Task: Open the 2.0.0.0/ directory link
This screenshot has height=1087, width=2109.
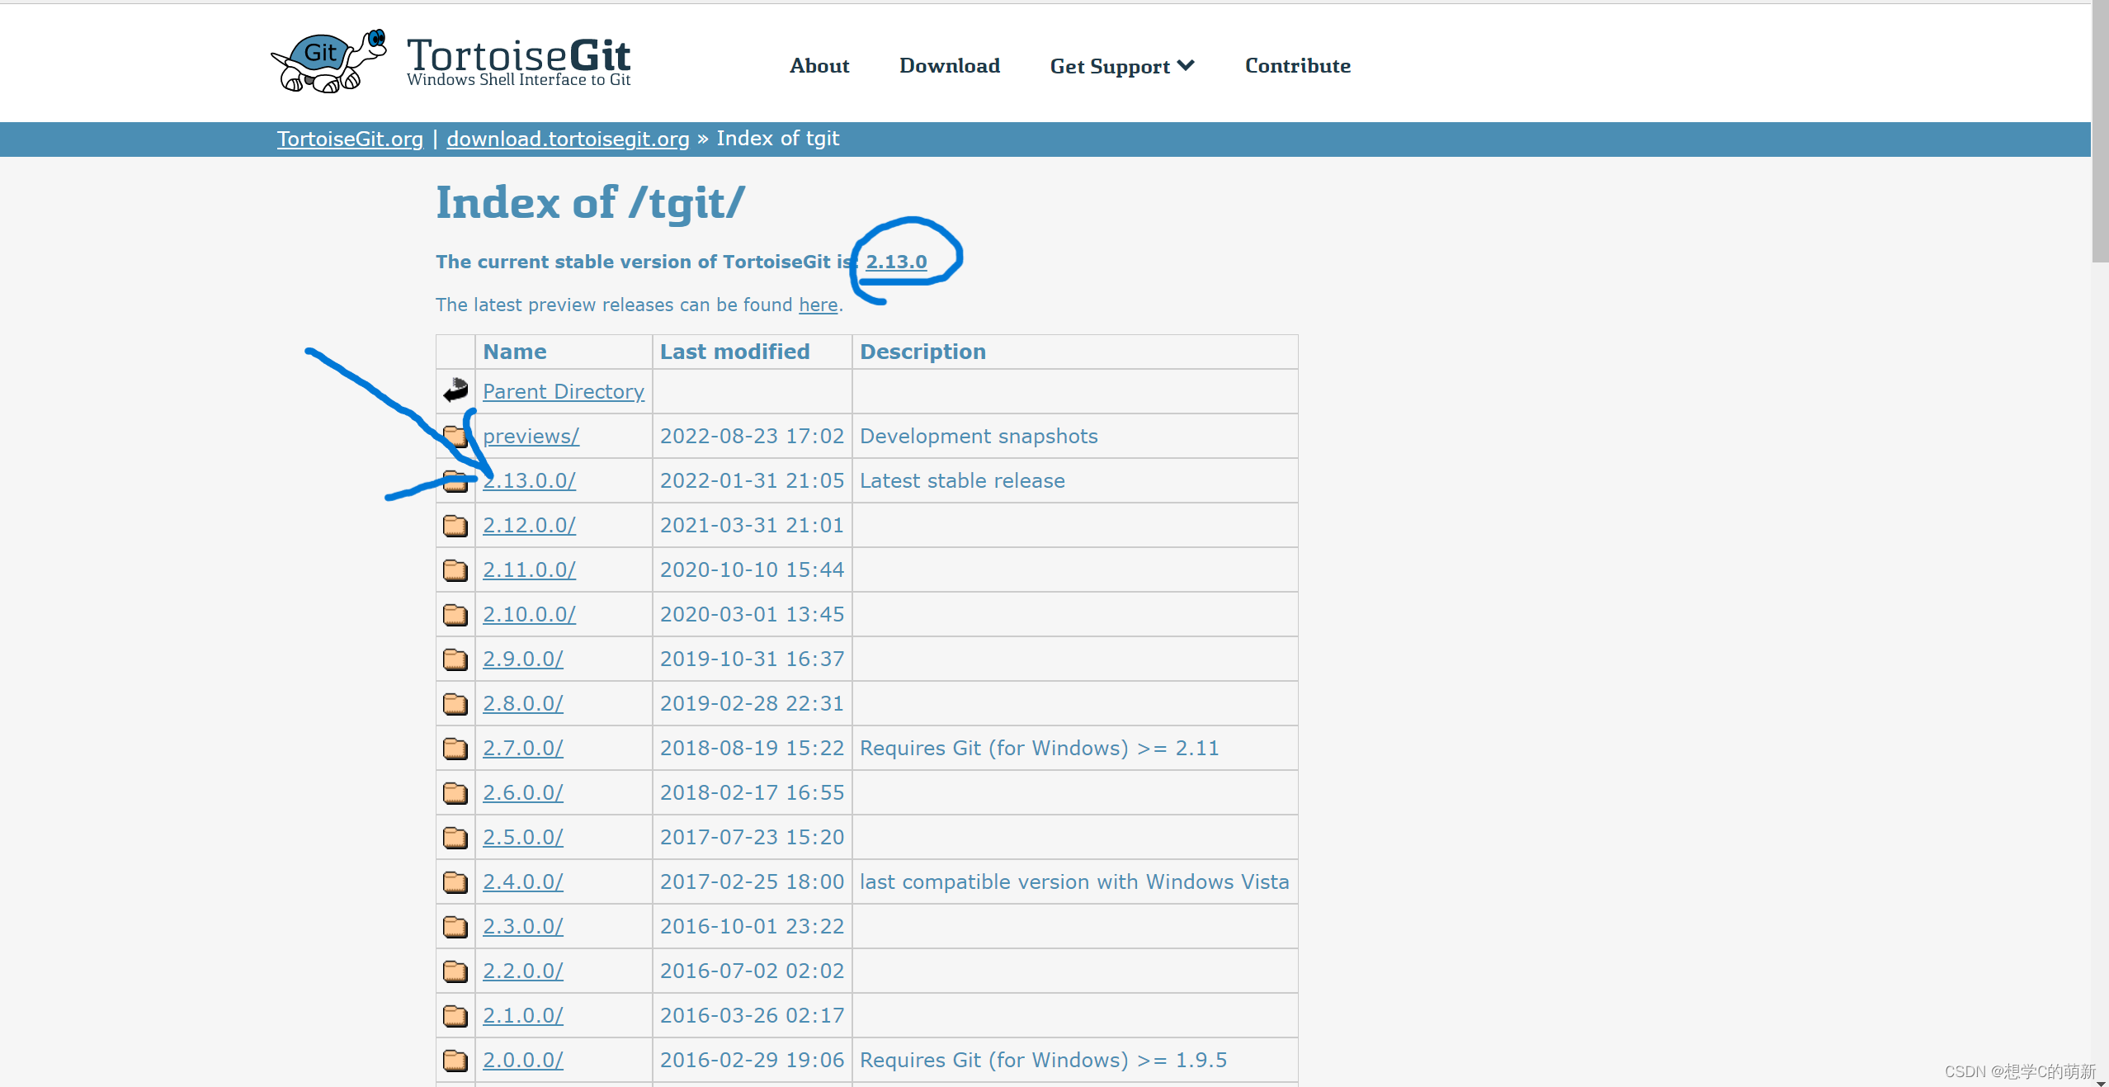Action: tap(522, 1060)
